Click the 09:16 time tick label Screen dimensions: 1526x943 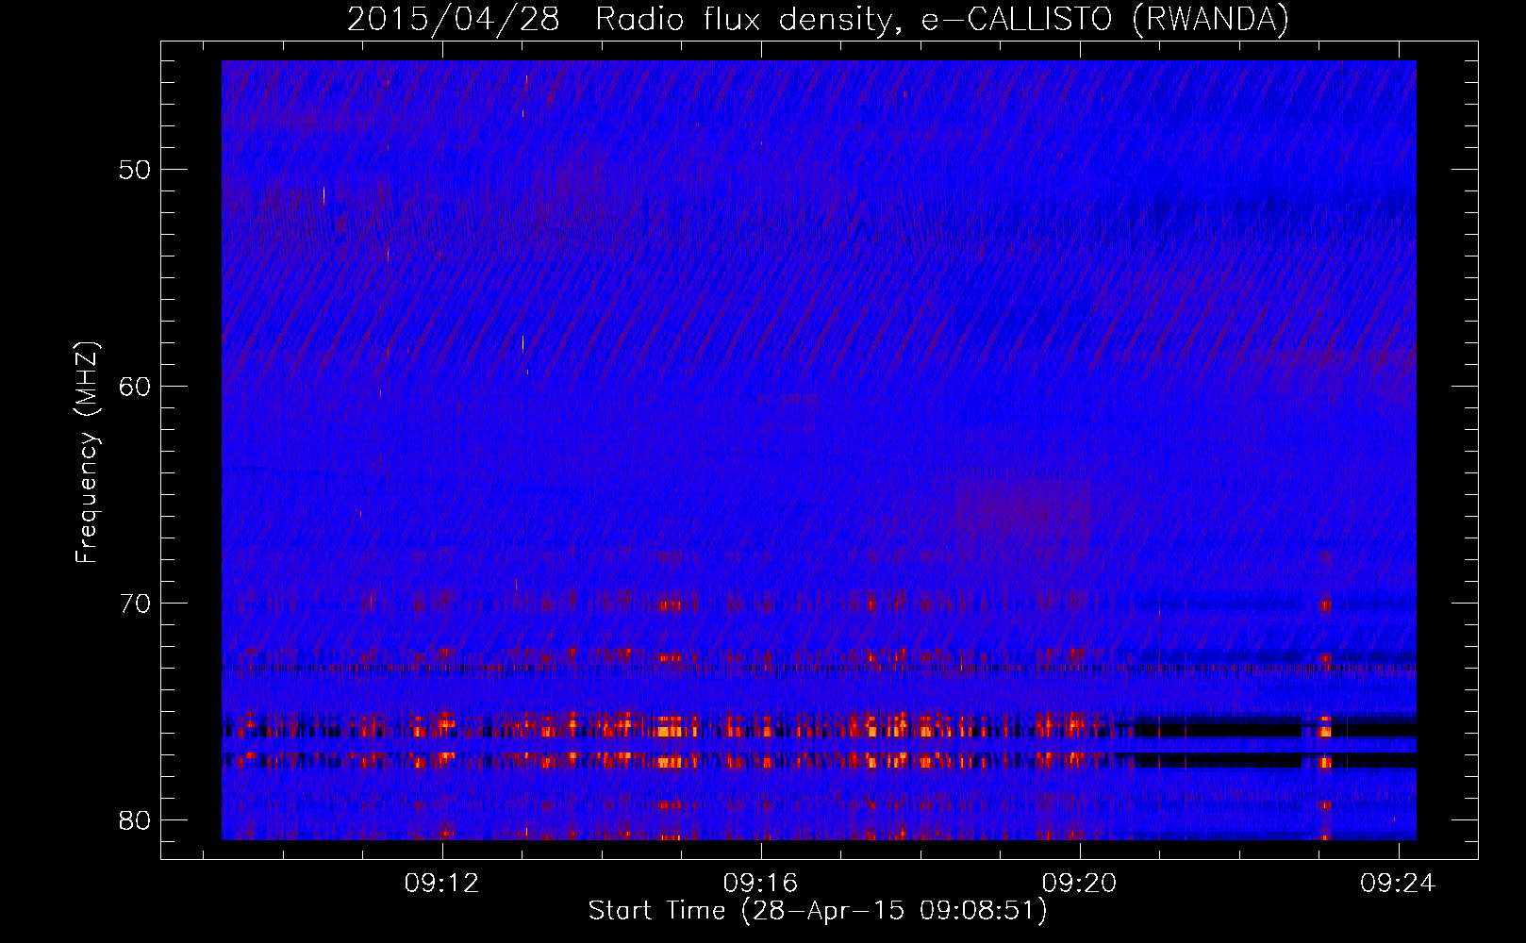click(760, 883)
